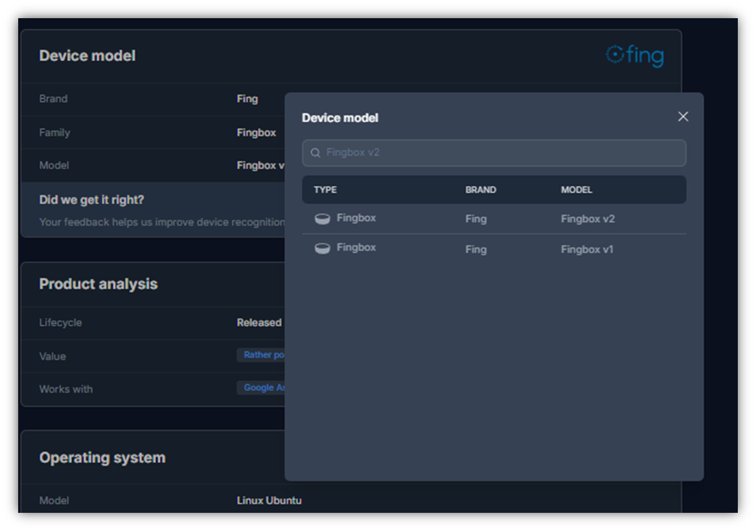Click the device icon in Fingbox v2 row
The image size is (756, 531).
322,219
